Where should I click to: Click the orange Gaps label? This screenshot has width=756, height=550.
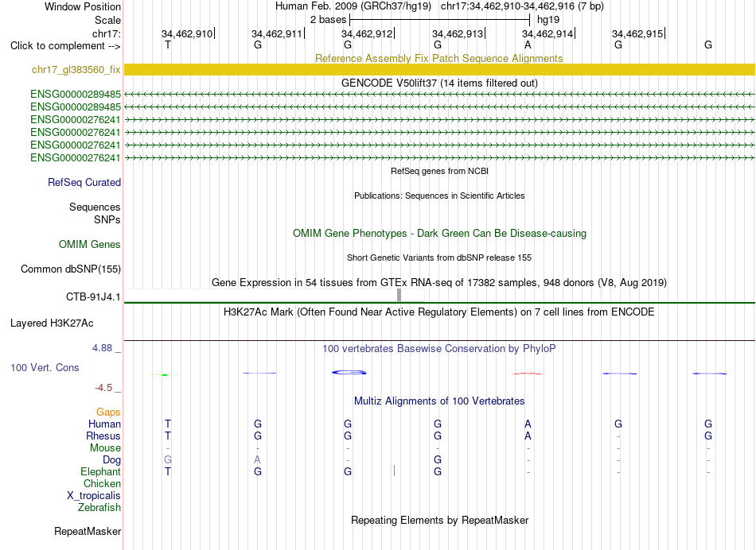click(x=108, y=412)
